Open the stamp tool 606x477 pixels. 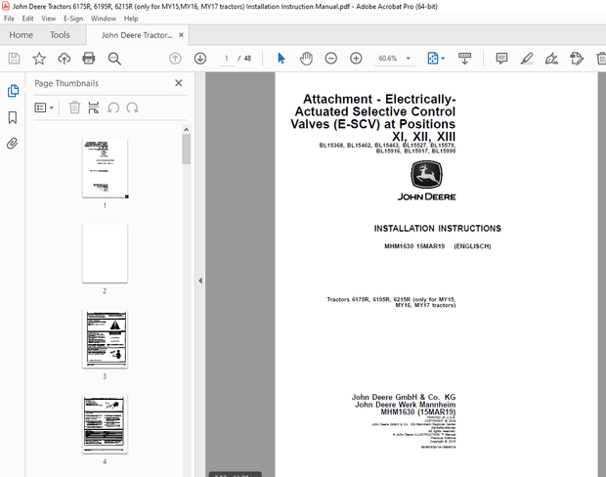tap(577, 59)
